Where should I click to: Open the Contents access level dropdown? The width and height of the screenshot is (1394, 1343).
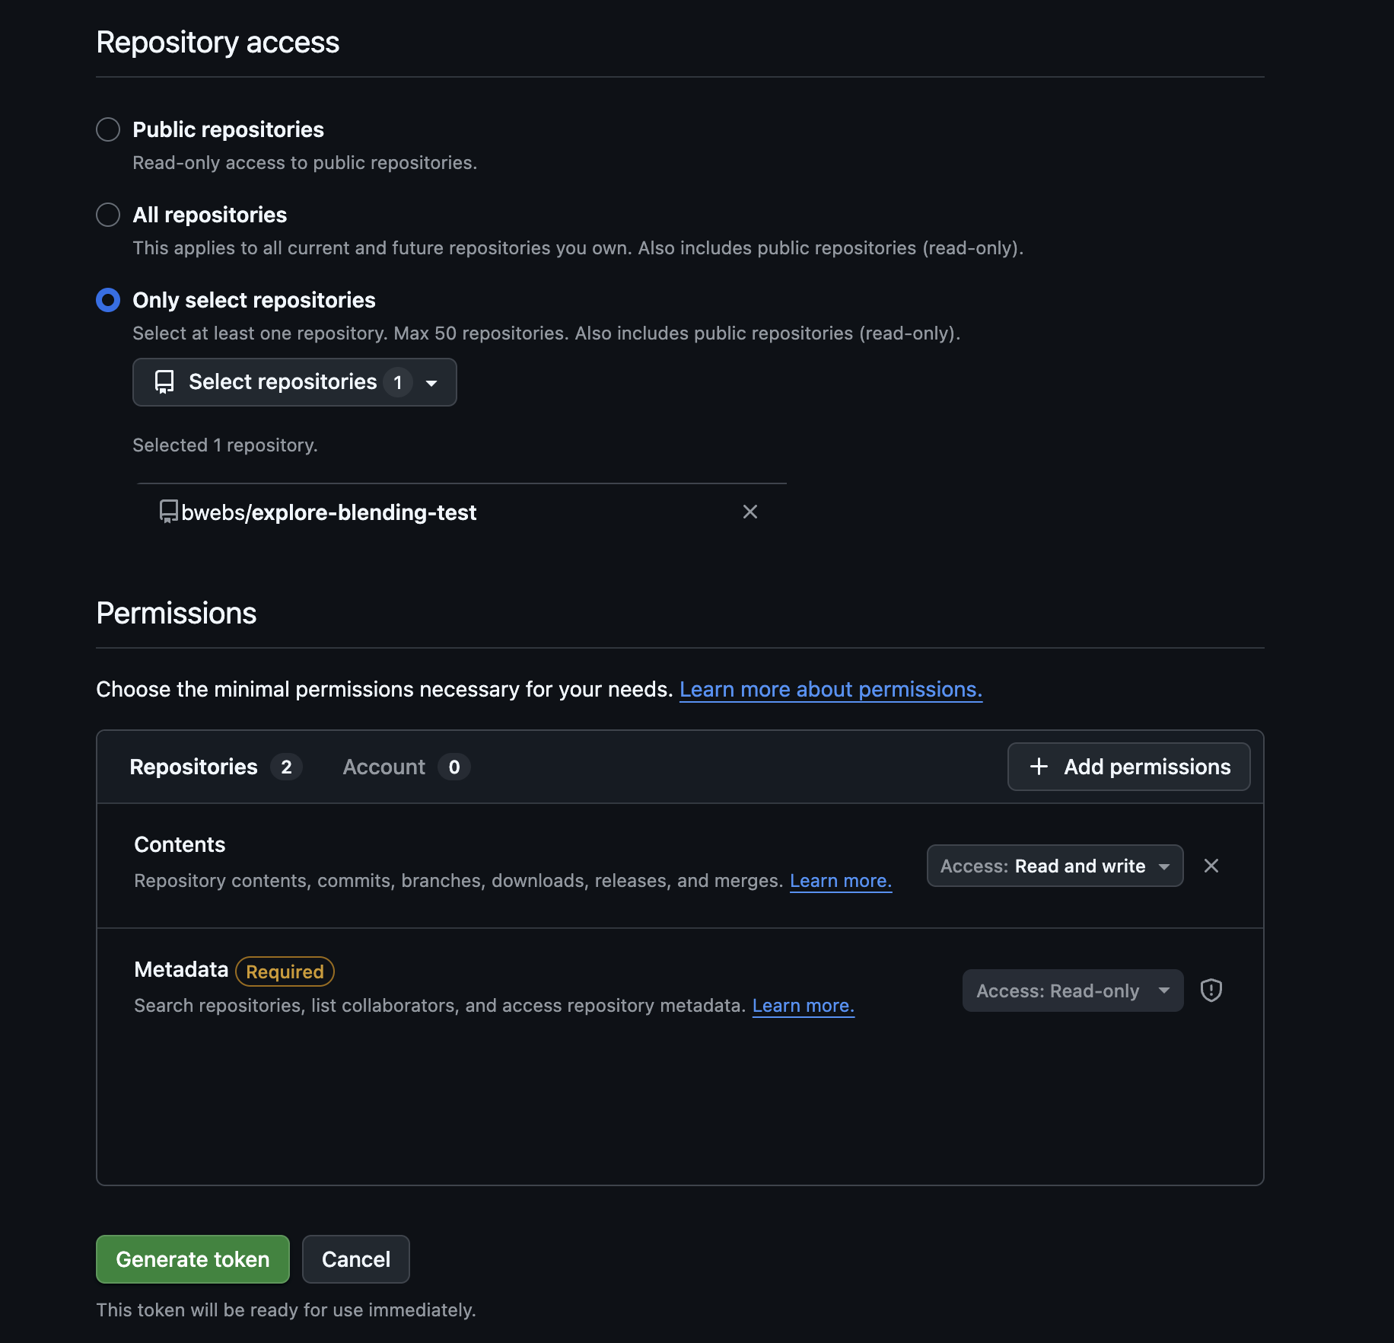click(x=1054, y=866)
